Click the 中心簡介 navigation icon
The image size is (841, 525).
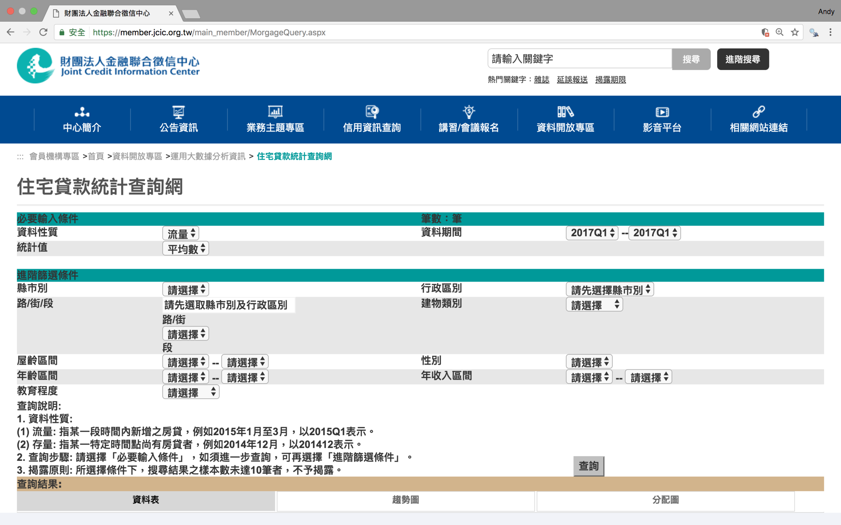pos(82,112)
